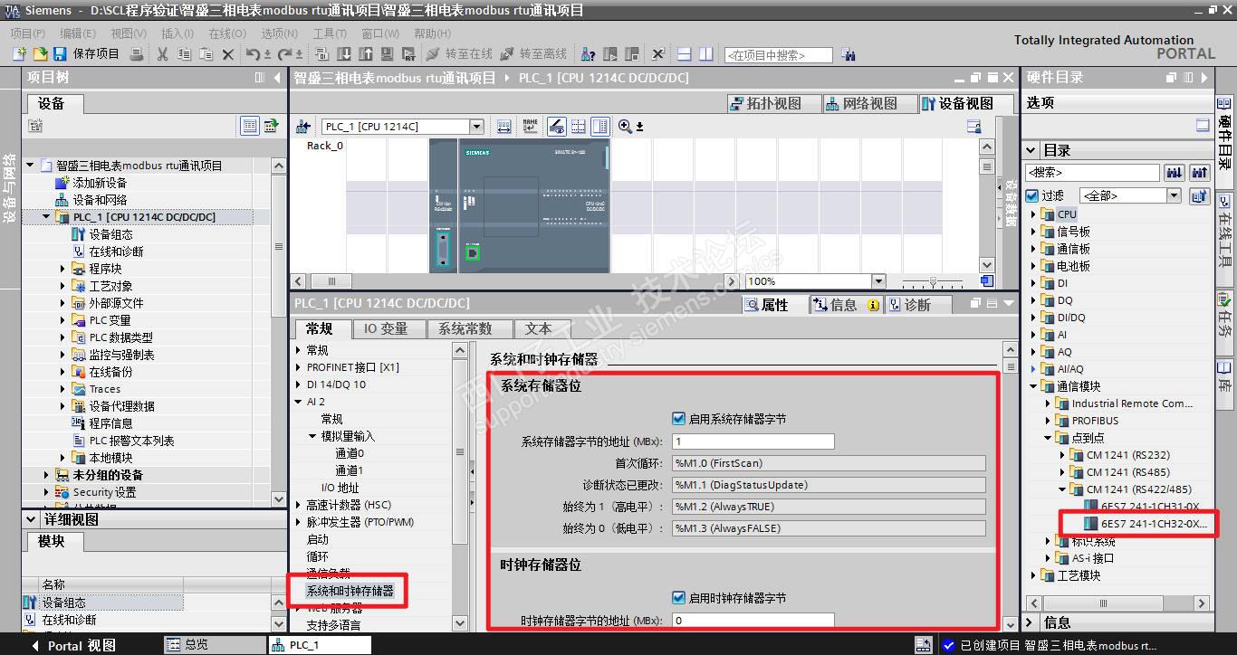Viewport: 1237px width, 655px height.
Task: Click the upload from device icon
Action: point(366,54)
